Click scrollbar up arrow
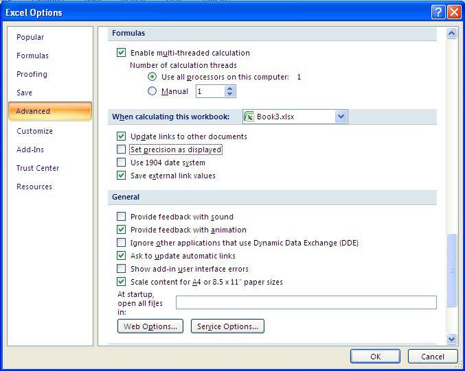Screen dimensions: 465x371 pyautogui.click(x=451, y=33)
